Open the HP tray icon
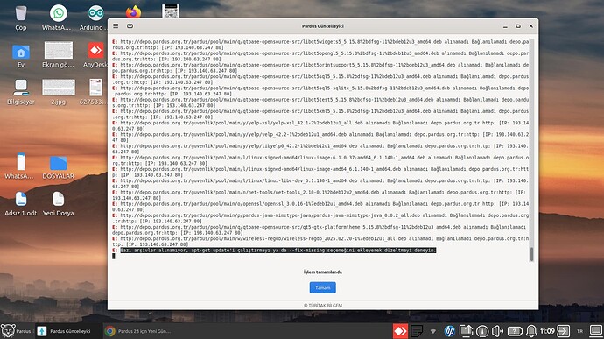This screenshot has height=339, width=604. point(449,331)
